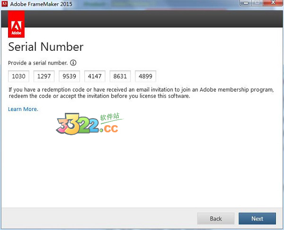Select the serial field containing 8631

(x=120, y=76)
